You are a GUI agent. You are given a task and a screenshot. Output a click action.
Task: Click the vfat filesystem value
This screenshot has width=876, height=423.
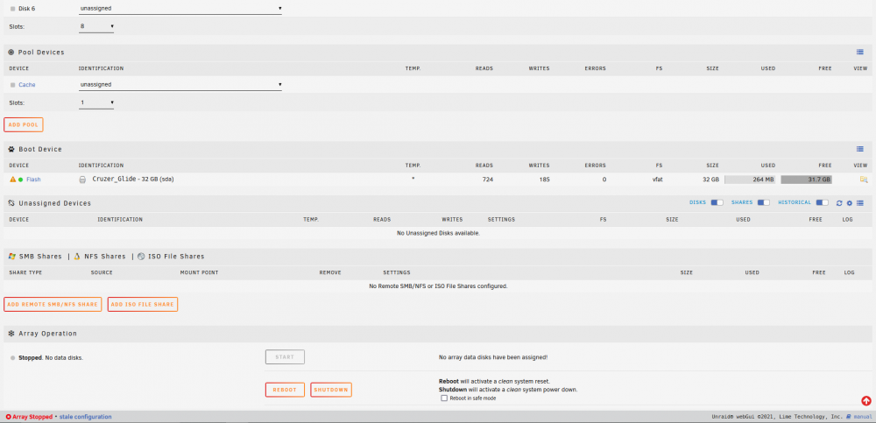657,180
